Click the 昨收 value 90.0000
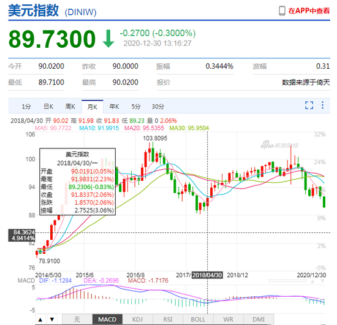The height and width of the screenshot is (325, 337). pos(126,66)
